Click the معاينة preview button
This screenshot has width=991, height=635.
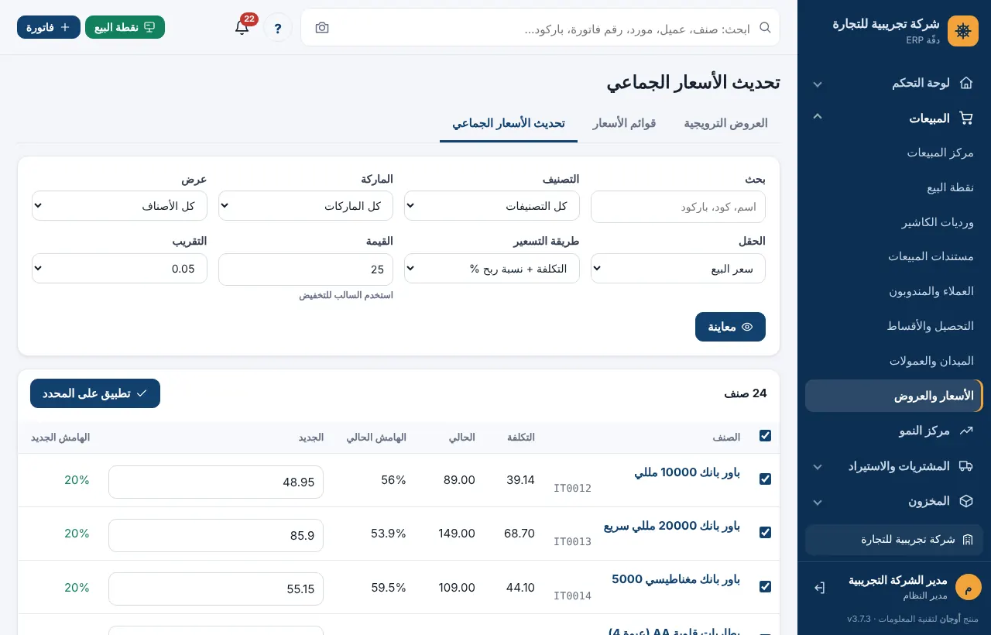click(x=730, y=327)
